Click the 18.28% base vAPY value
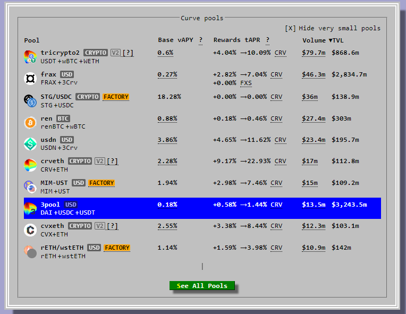The height and width of the screenshot is (314, 406). point(169,97)
